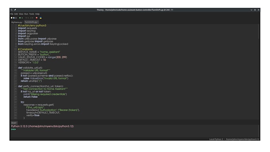
Task: Open the interpreter selector in the status bar
Action: (x=234, y=139)
